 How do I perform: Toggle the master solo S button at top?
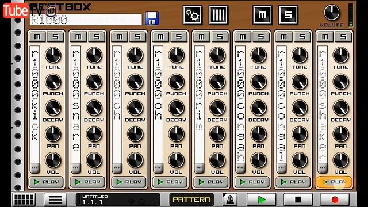(288, 16)
